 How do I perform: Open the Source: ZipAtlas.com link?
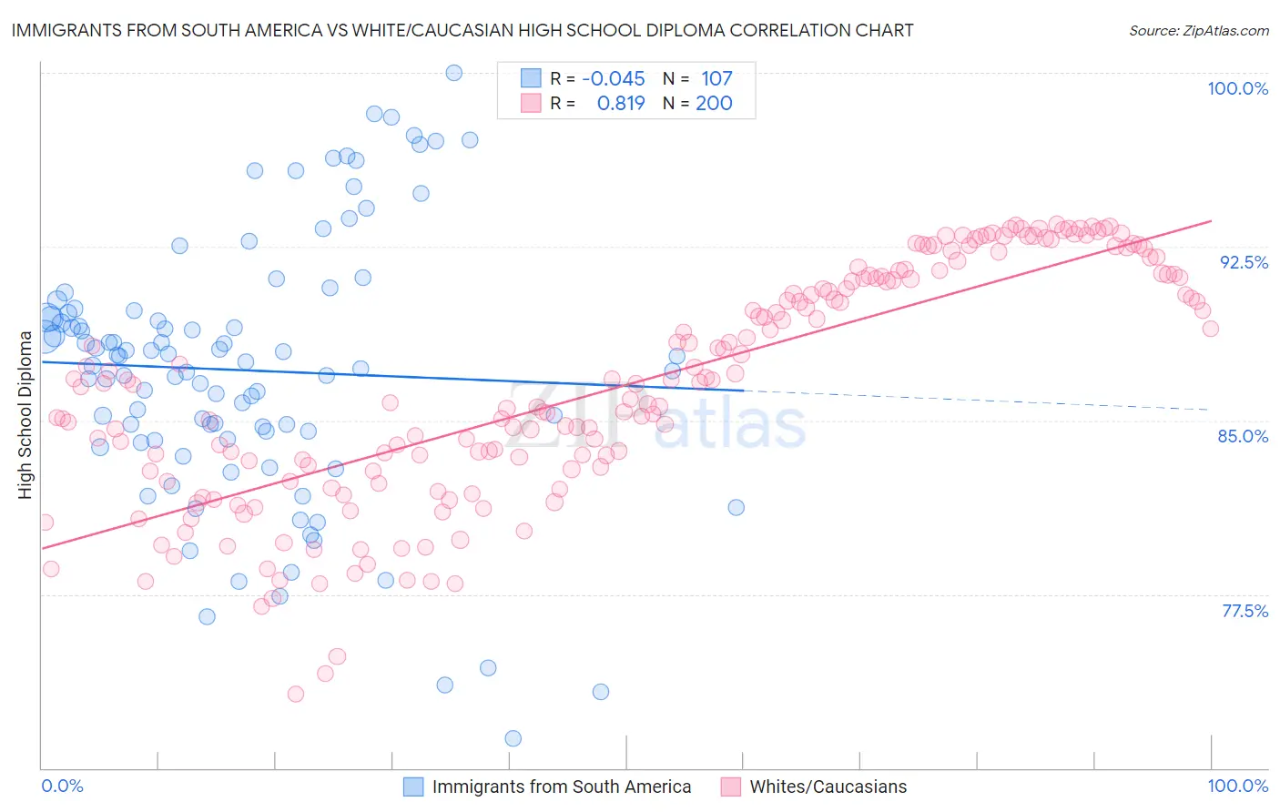(x=1199, y=30)
